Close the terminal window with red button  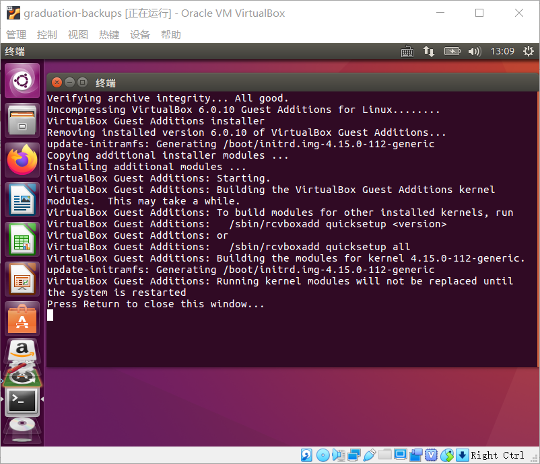(x=57, y=83)
